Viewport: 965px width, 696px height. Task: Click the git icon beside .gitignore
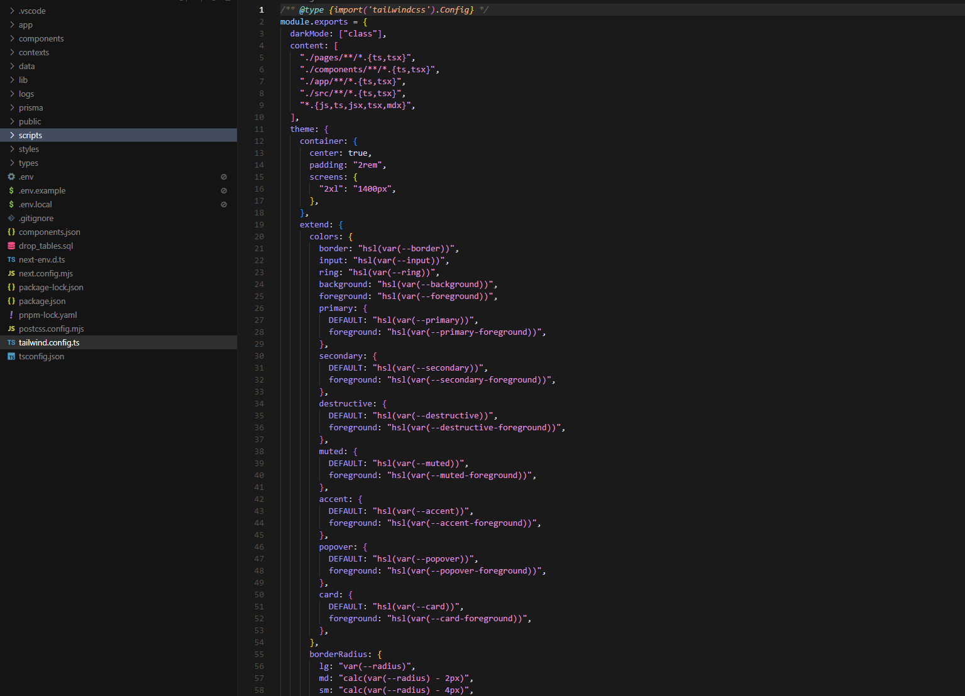pos(11,219)
